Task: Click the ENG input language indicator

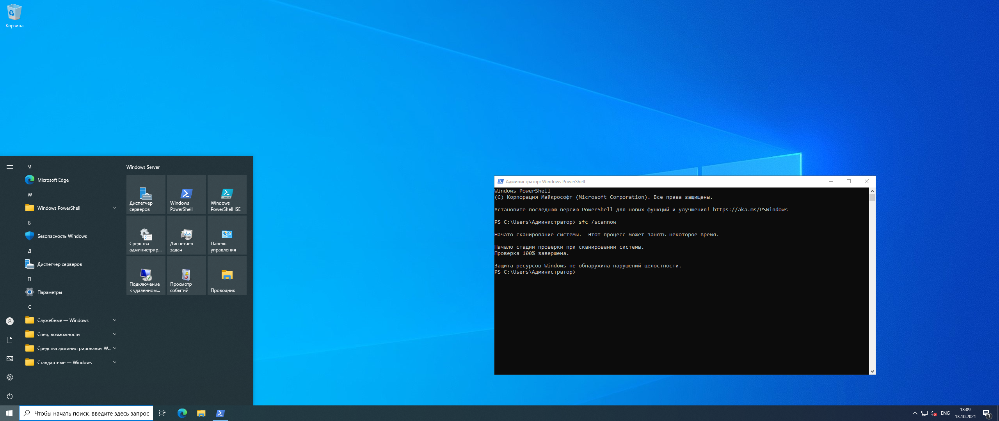Action: (x=945, y=413)
